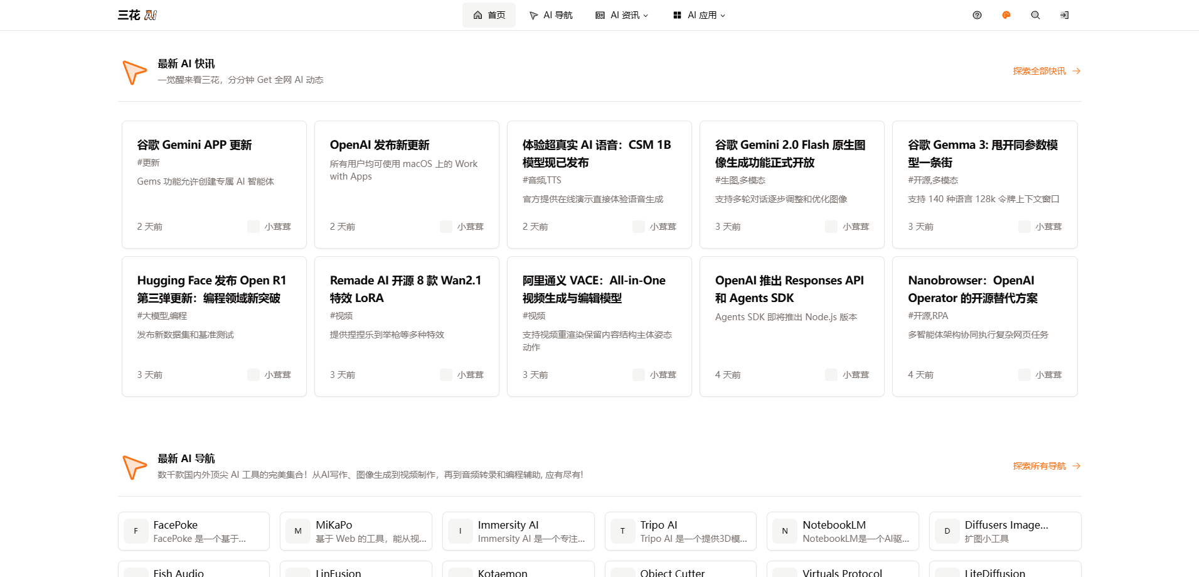Click the T icon for Tripo AI

coord(622,531)
